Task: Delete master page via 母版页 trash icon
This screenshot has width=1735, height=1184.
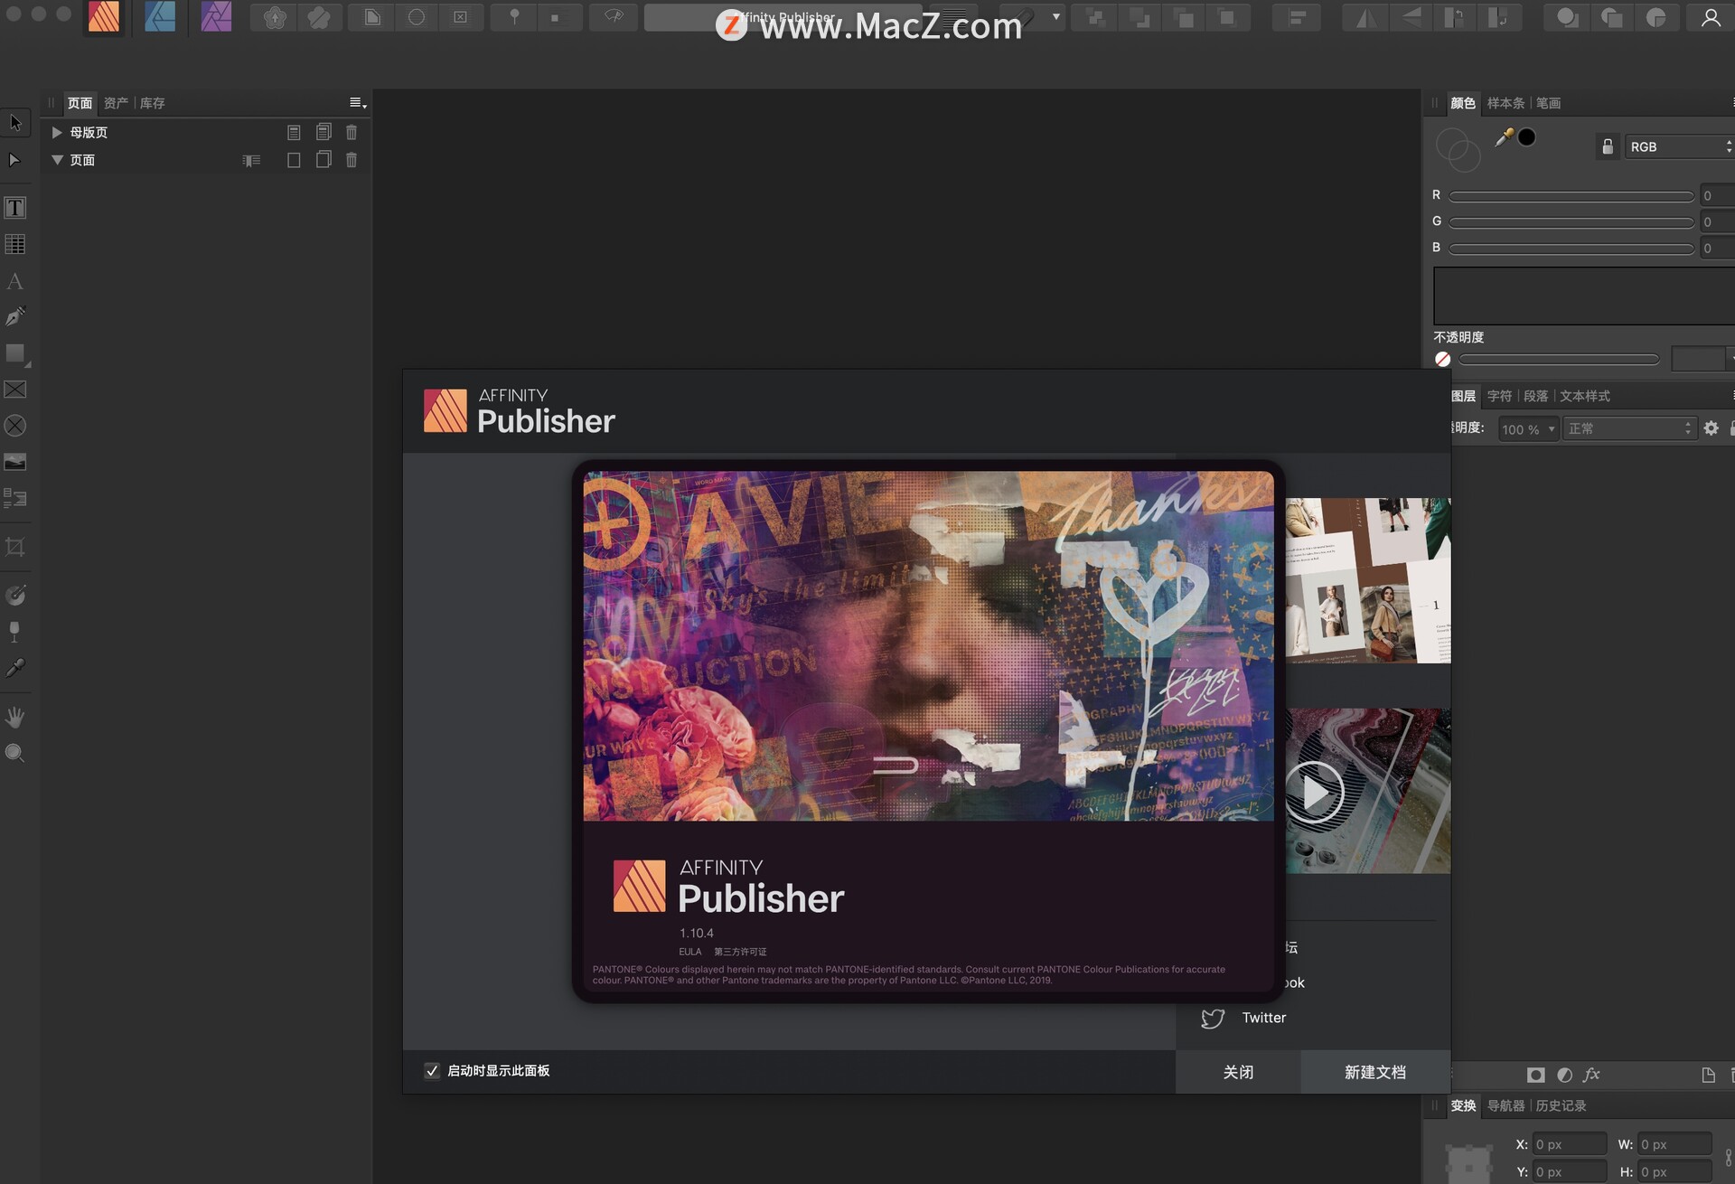Action: click(x=352, y=132)
